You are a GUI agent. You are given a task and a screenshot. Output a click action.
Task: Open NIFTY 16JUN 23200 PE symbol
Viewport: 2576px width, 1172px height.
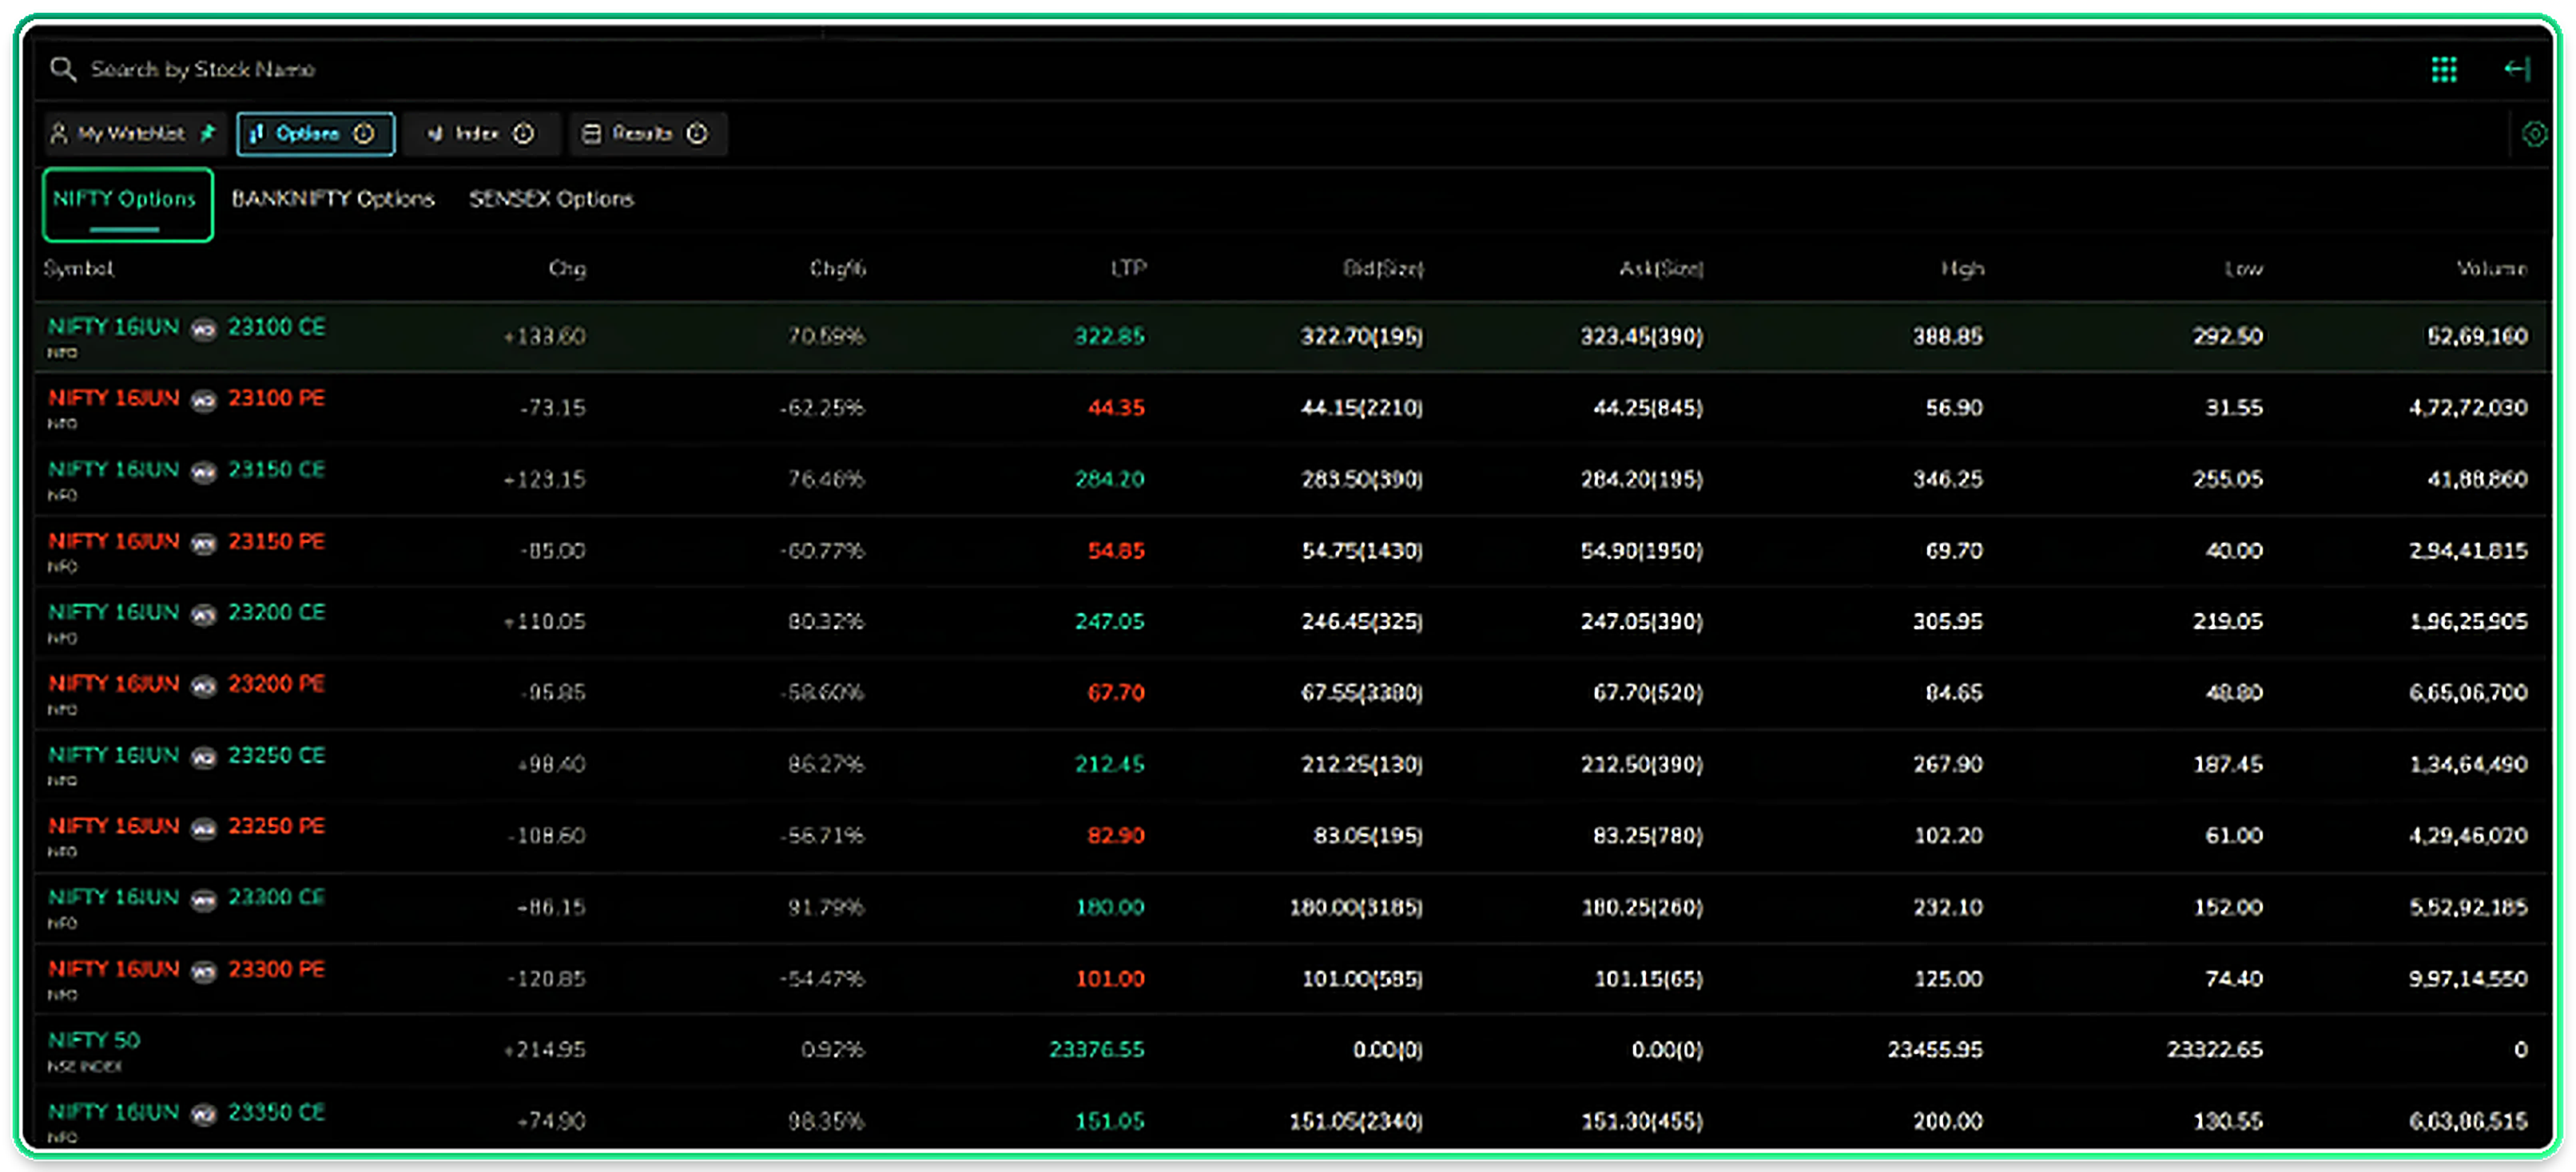pos(187,684)
